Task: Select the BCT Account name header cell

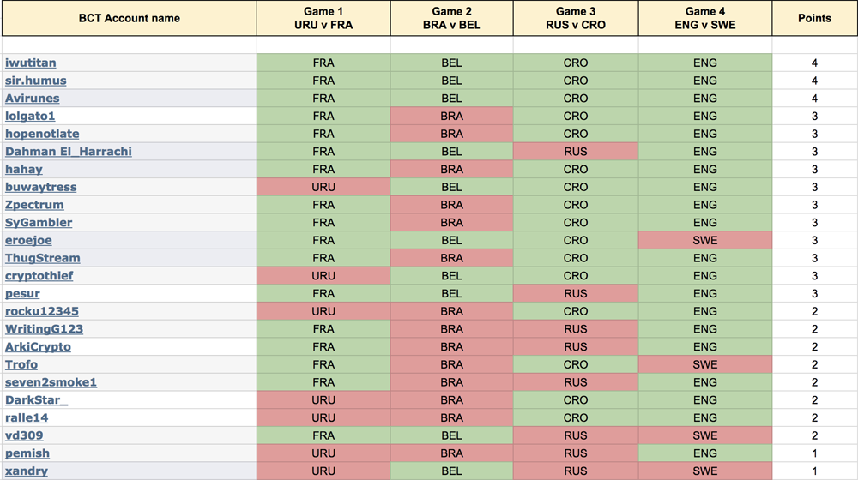Action: 130,18
